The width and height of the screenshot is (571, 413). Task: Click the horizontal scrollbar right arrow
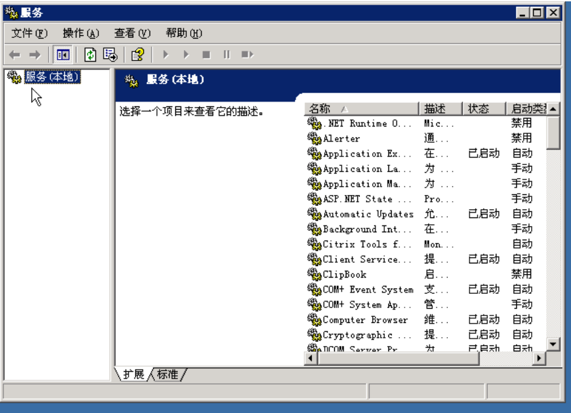pyautogui.click(x=539, y=358)
